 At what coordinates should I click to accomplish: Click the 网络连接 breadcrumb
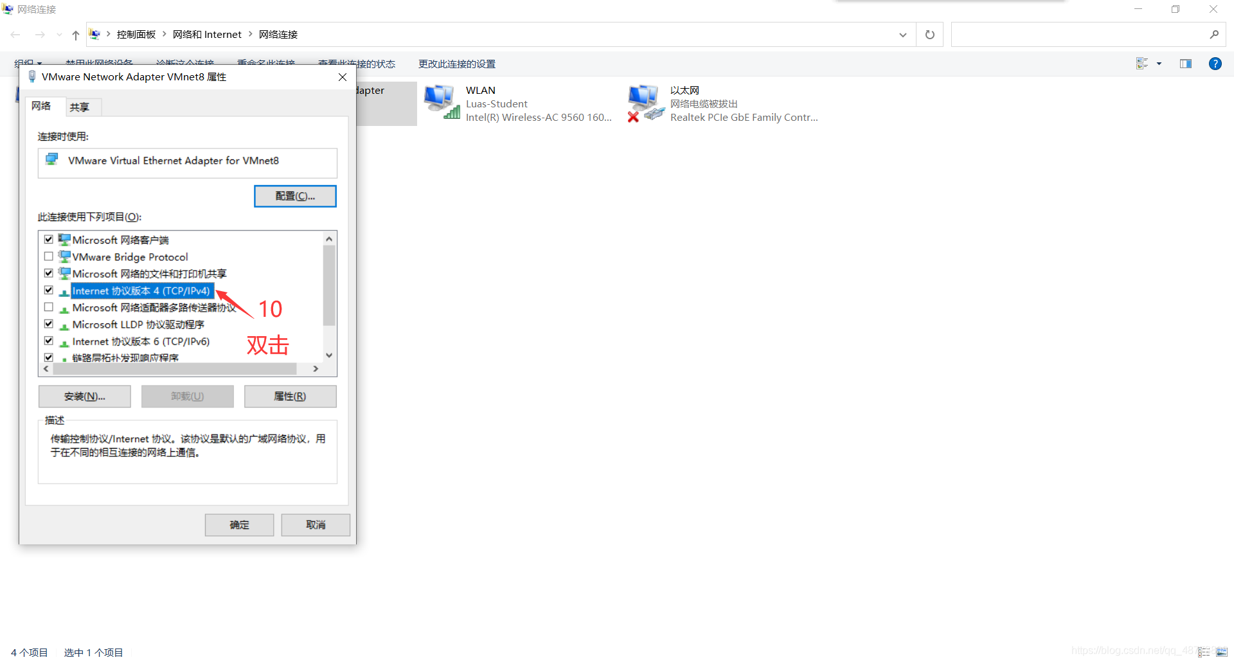click(278, 35)
